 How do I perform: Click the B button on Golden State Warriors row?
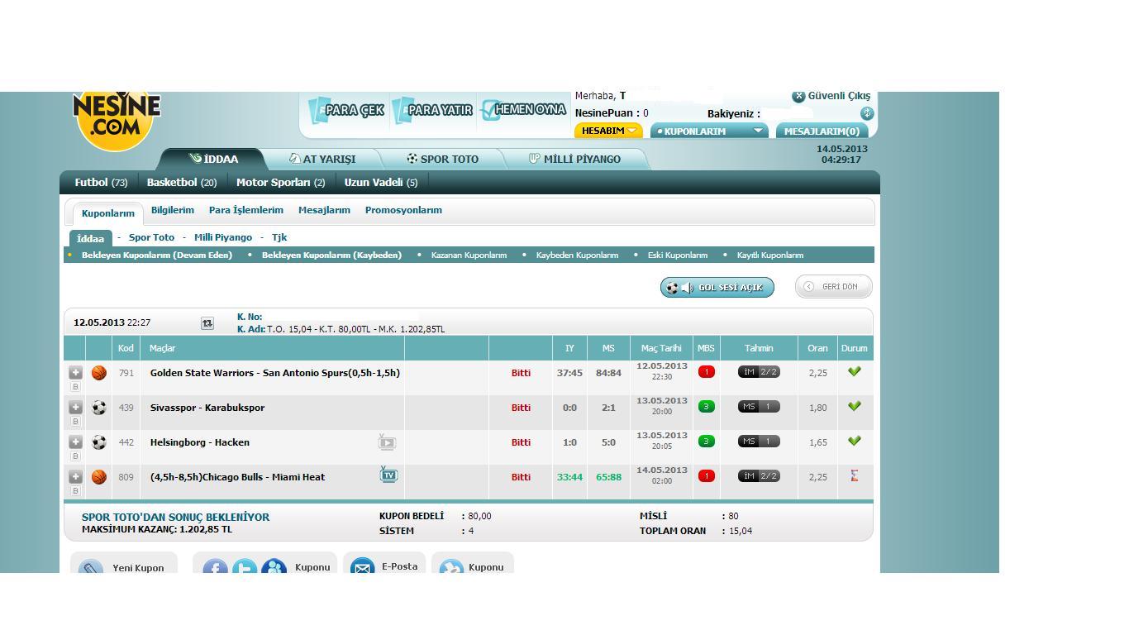(75, 386)
